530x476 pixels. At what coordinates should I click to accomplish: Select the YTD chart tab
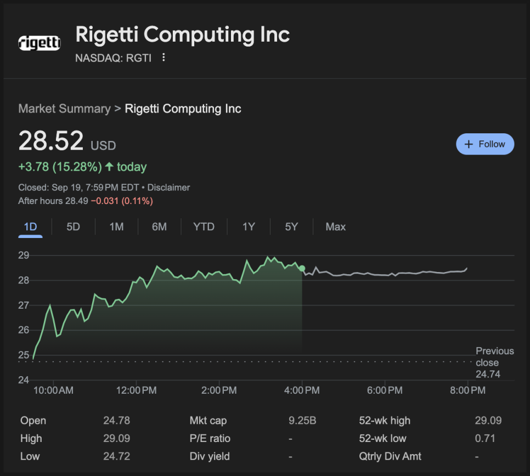coord(204,226)
